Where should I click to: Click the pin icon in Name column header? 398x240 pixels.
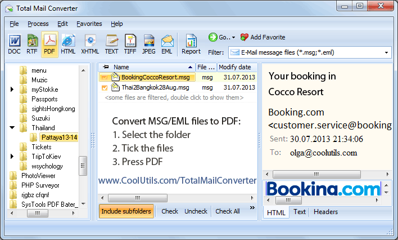pyautogui.click(x=106, y=67)
